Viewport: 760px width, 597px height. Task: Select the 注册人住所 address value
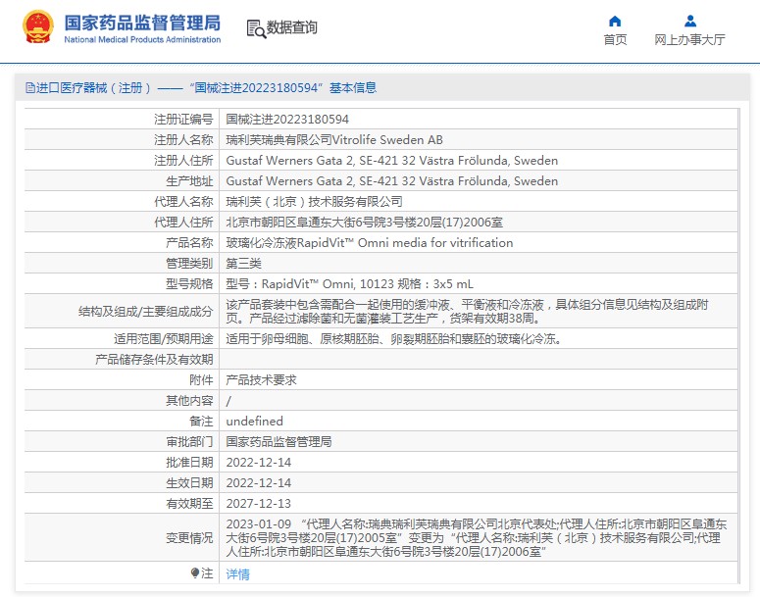click(x=391, y=161)
